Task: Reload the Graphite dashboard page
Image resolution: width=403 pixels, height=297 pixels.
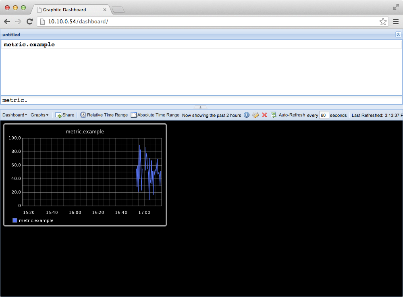Action: (29, 22)
